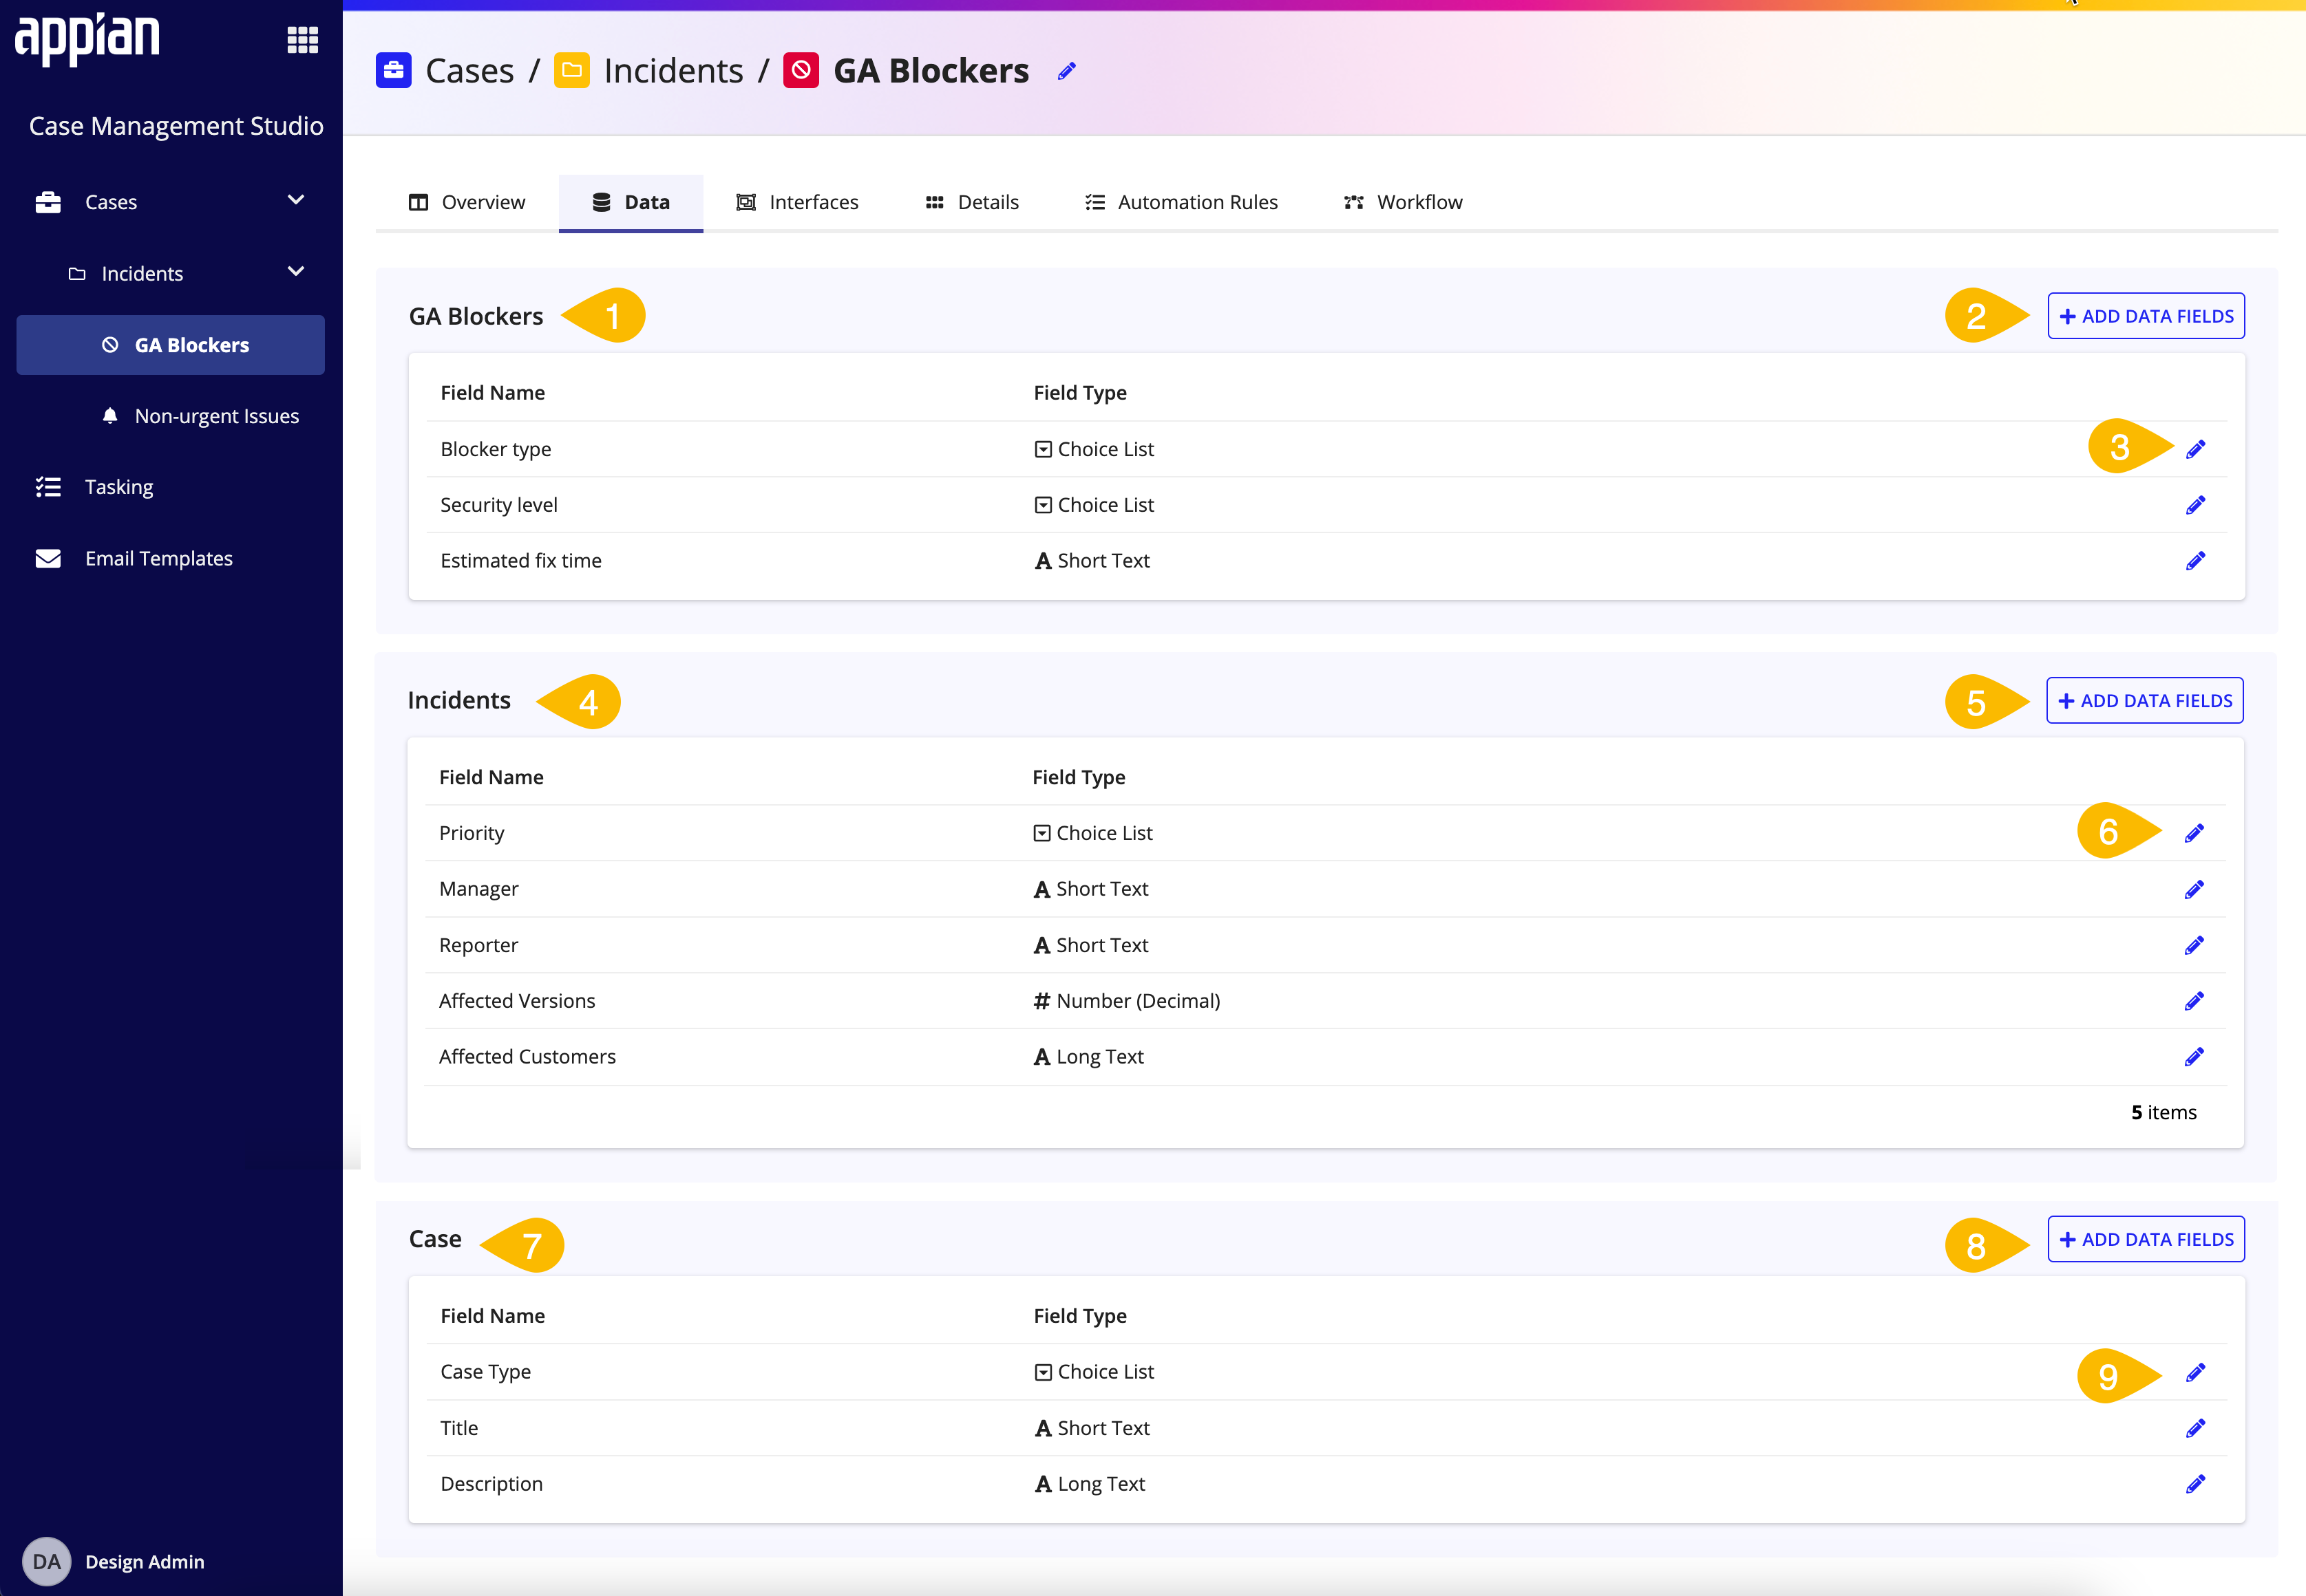Click the Case Management Studio title
The height and width of the screenshot is (1596, 2306).
176,126
